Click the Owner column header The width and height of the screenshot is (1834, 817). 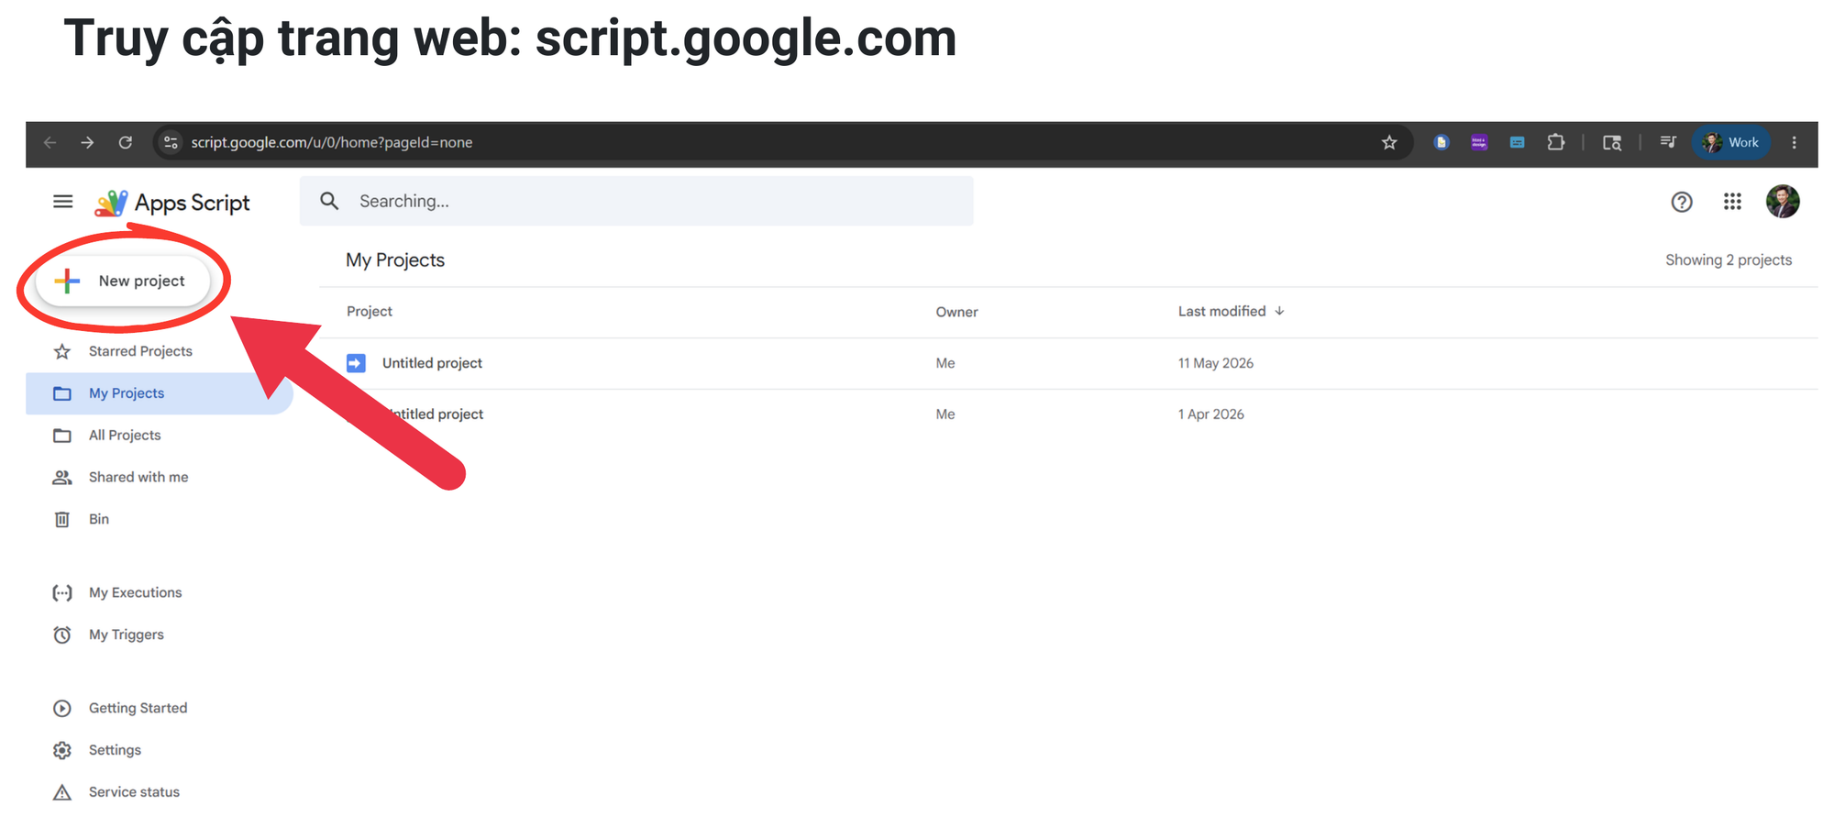coord(956,312)
